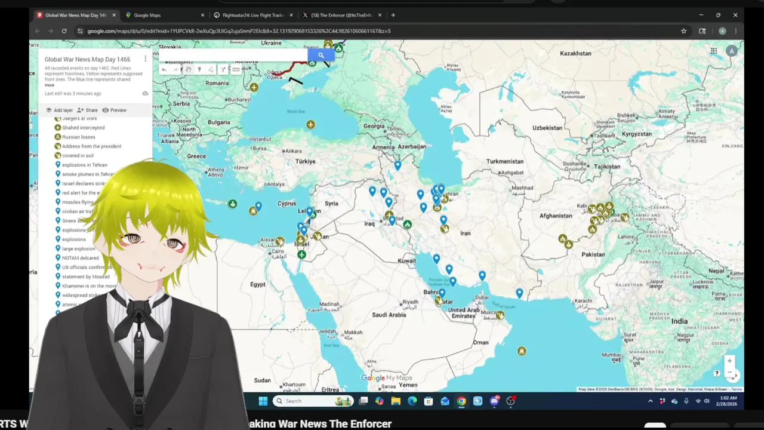Image resolution: width=764 pixels, height=430 pixels.
Task: Click the map title Global War News Map Day 1465
Action: pos(87,59)
